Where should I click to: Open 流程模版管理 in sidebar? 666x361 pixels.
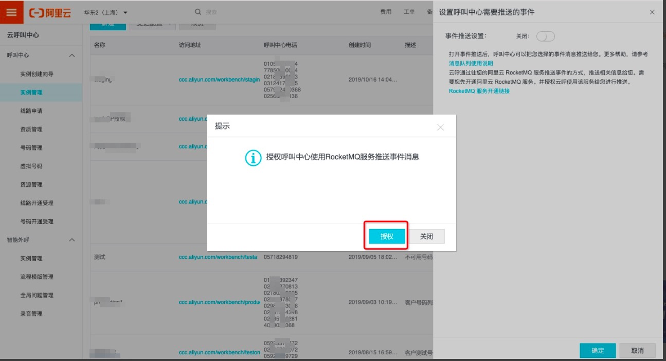click(x=37, y=277)
